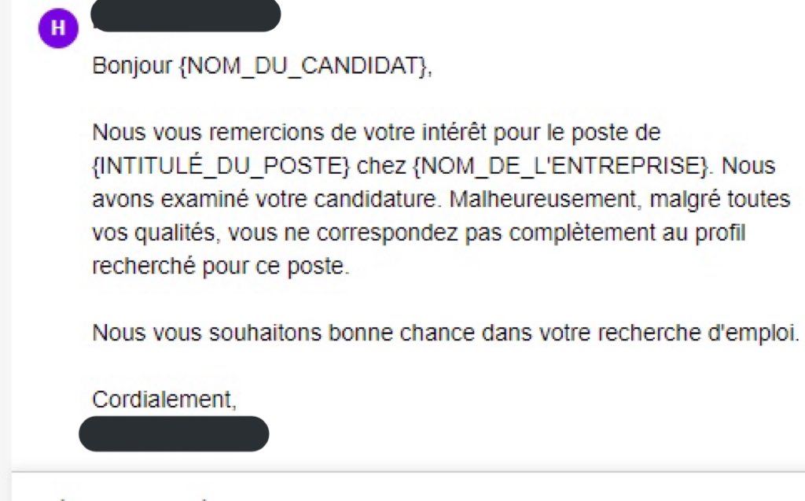
Task: Click the redacted signature below Cordialement
Action: (x=174, y=434)
